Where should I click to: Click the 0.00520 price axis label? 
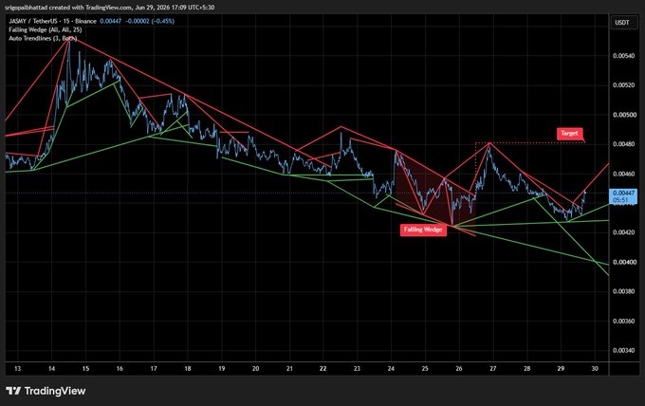(623, 85)
